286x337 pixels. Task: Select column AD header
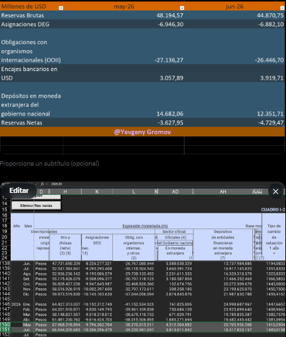(175, 192)
